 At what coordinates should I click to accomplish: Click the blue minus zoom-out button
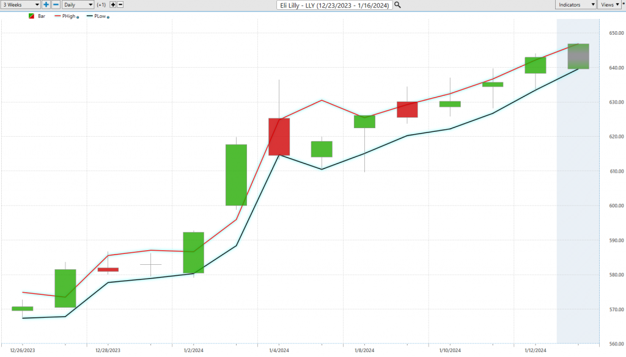tap(56, 5)
